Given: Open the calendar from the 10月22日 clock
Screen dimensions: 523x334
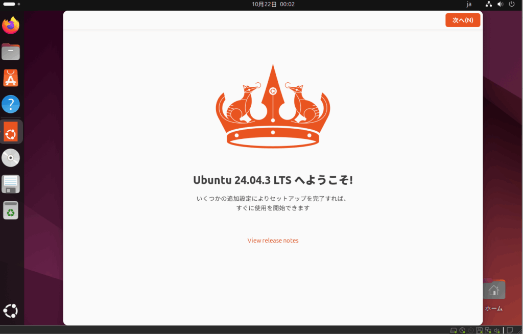Looking at the screenshot, I should (273, 4).
